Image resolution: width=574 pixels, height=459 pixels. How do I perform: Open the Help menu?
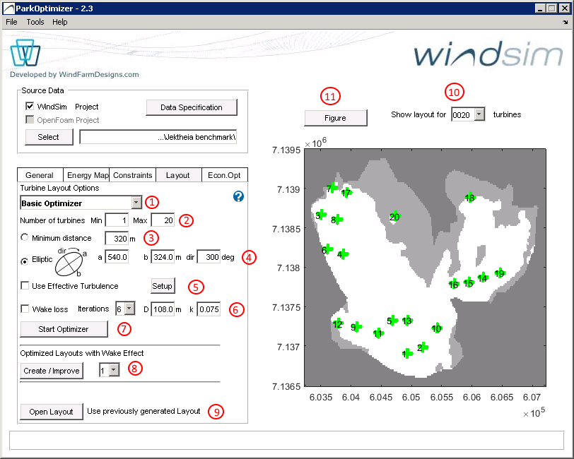click(x=59, y=22)
